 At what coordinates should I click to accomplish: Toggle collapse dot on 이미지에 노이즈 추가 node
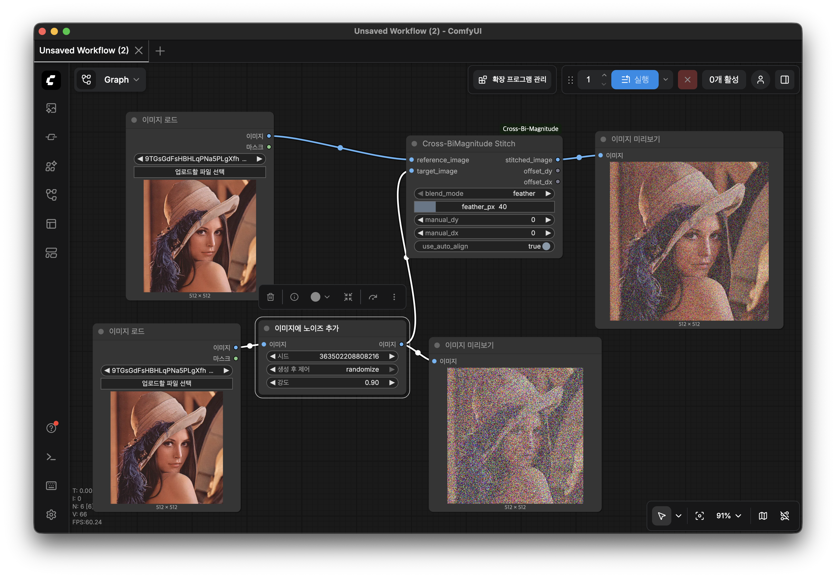(x=267, y=329)
